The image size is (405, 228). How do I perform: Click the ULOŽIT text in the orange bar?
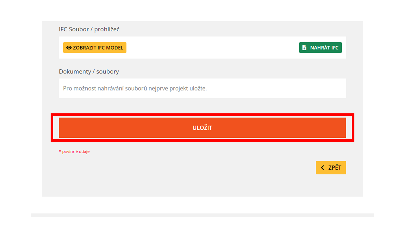(202, 128)
